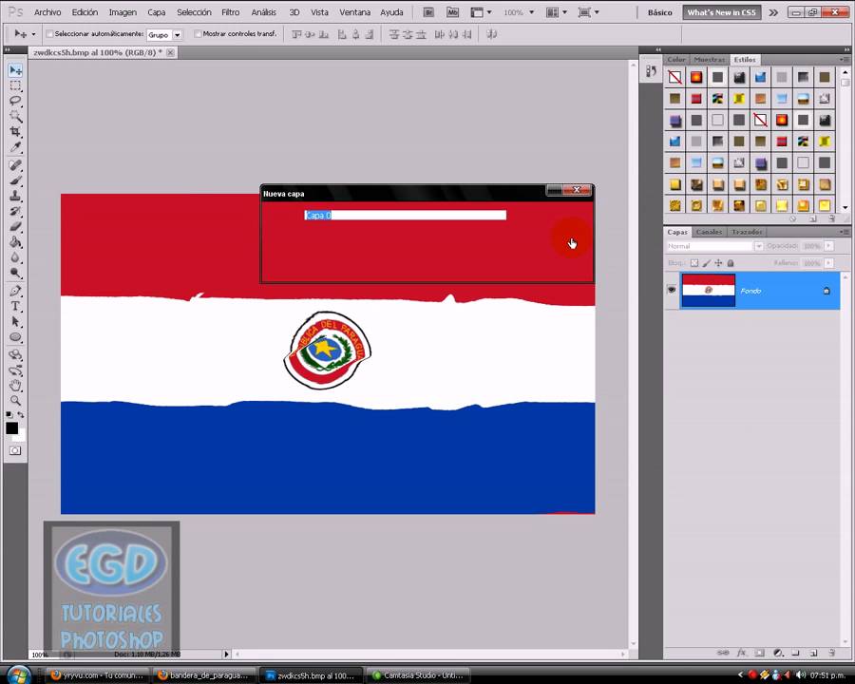Click the history panel icon in collapsed dock
Screen dimensions: 855x684
(651, 71)
